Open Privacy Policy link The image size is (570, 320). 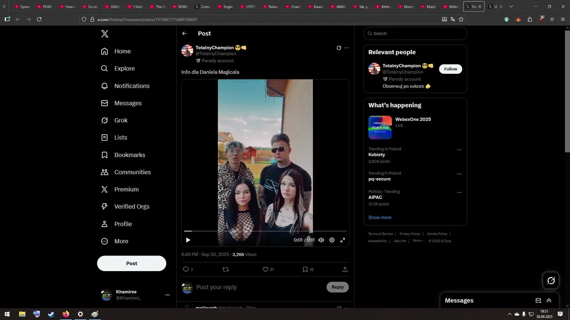[410, 234]
